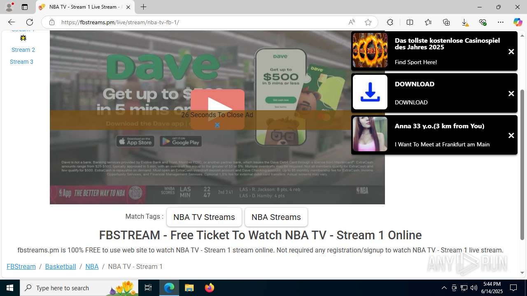Viewport: 527px width, 296px height.
Task: Click NBA Streams tag button
Action: point(276,217)
